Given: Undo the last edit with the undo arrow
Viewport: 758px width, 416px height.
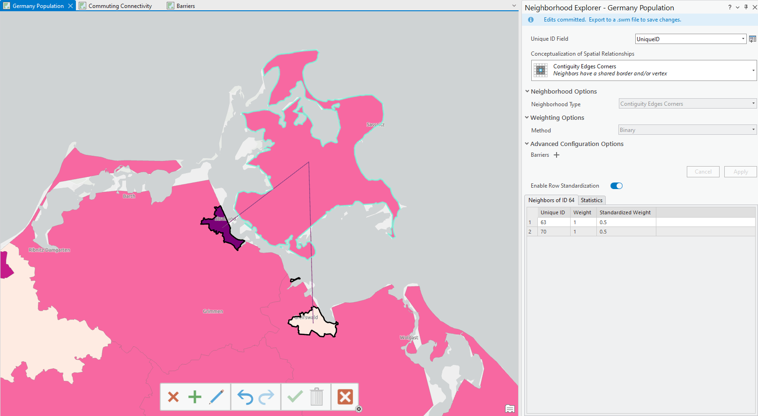Looking at the screenshot, I should click(245, 397).
